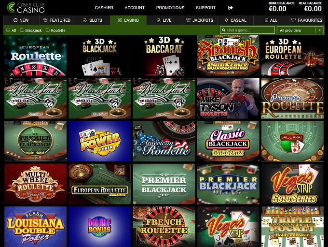
Task: Click the All providers dropdown arrow
Action: point(319,30)
